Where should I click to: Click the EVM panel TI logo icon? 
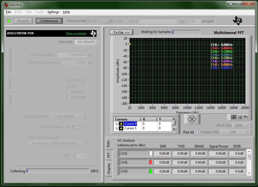coord(93,33)
